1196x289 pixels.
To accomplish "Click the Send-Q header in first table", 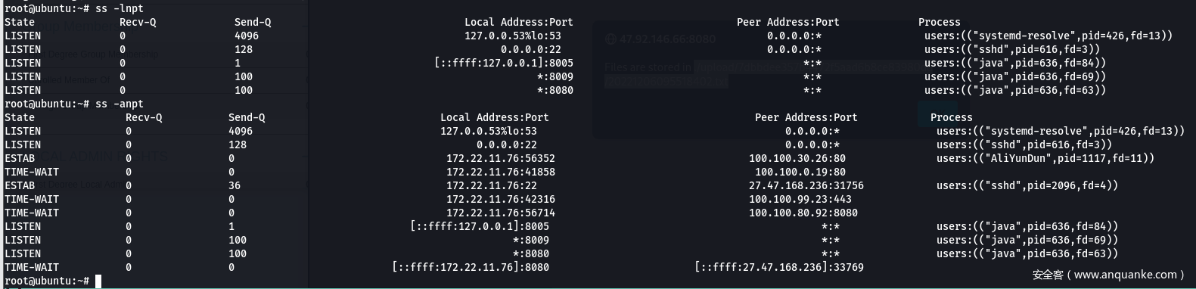I will pos(253,22).
